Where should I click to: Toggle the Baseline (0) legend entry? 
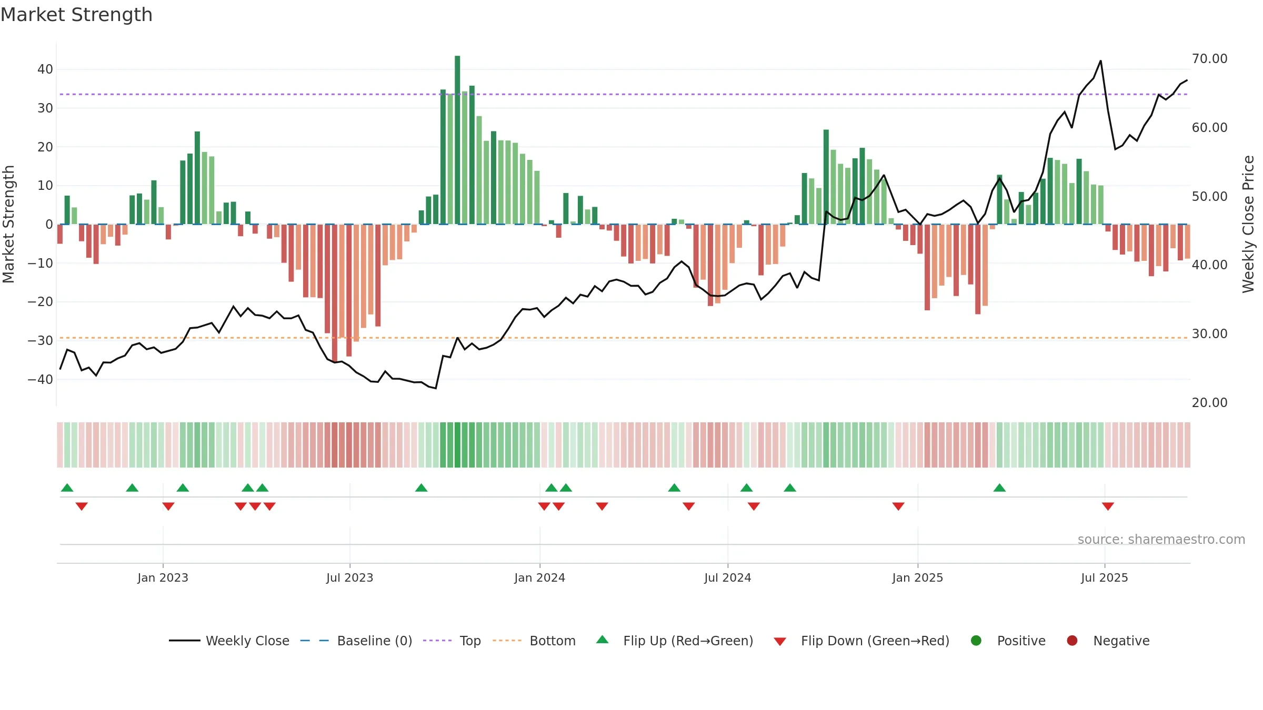[356, 641]
